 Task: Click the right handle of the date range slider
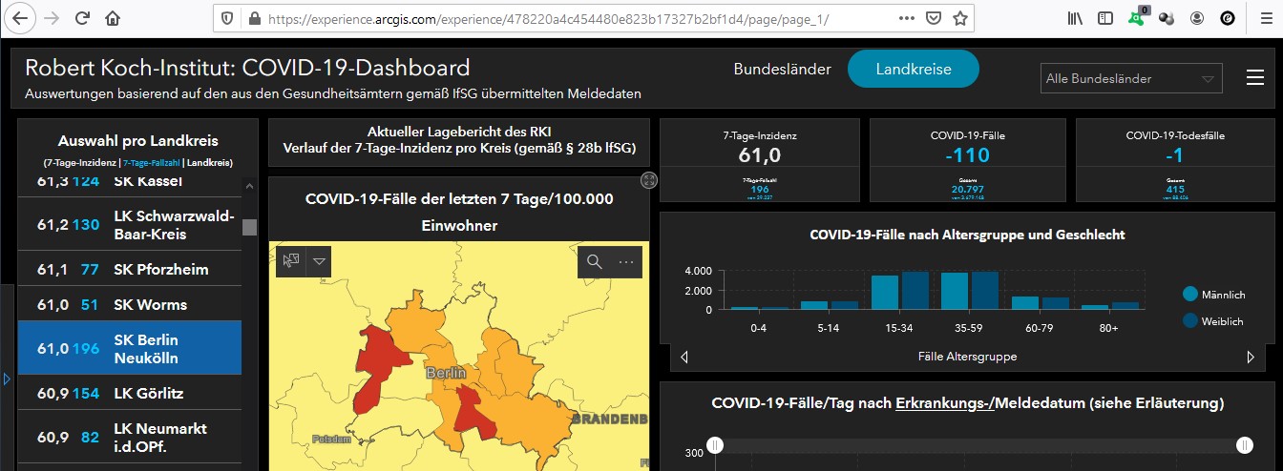(1244, 445)
